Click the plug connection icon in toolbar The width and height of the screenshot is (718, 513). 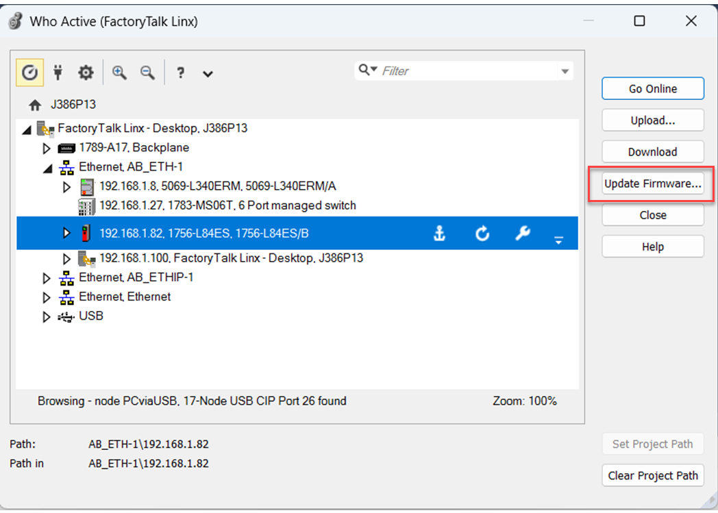(58, 73)
